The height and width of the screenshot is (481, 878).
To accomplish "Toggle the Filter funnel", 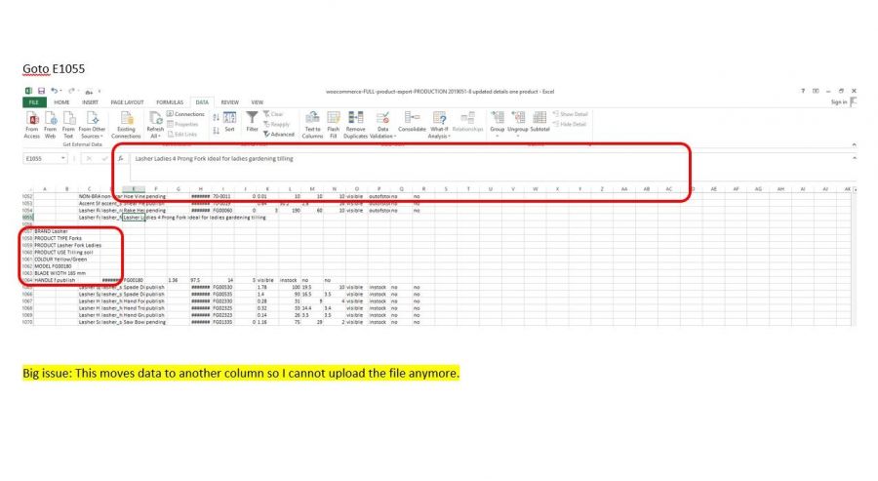I will click(x=252, y=122).
